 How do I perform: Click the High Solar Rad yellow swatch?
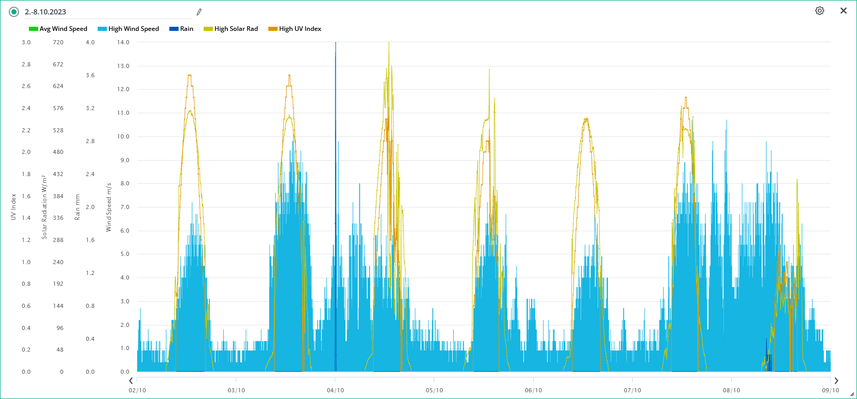click(208, 29)
